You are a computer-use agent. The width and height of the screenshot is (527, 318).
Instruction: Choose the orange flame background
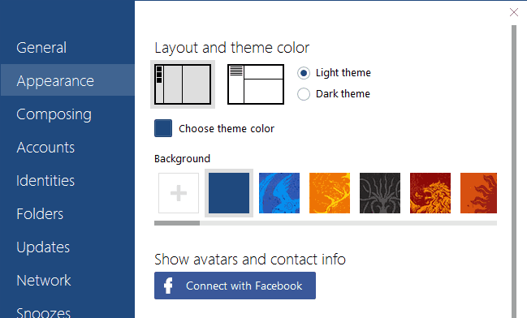coord(478,193)
